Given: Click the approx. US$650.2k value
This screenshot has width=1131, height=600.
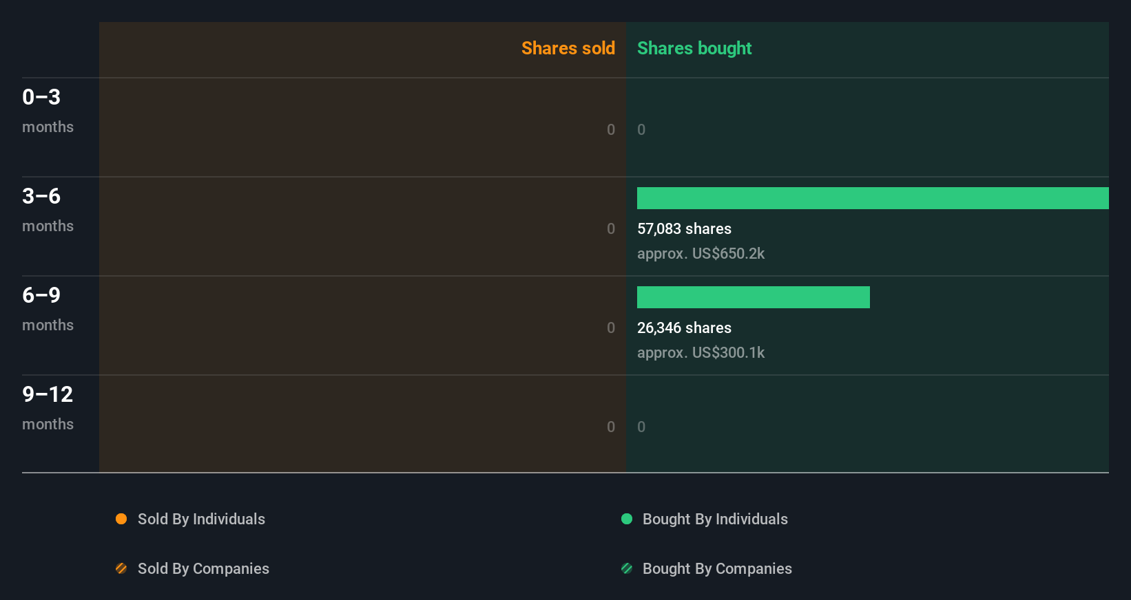Looking at the screenshot, I should pos(701,253).
